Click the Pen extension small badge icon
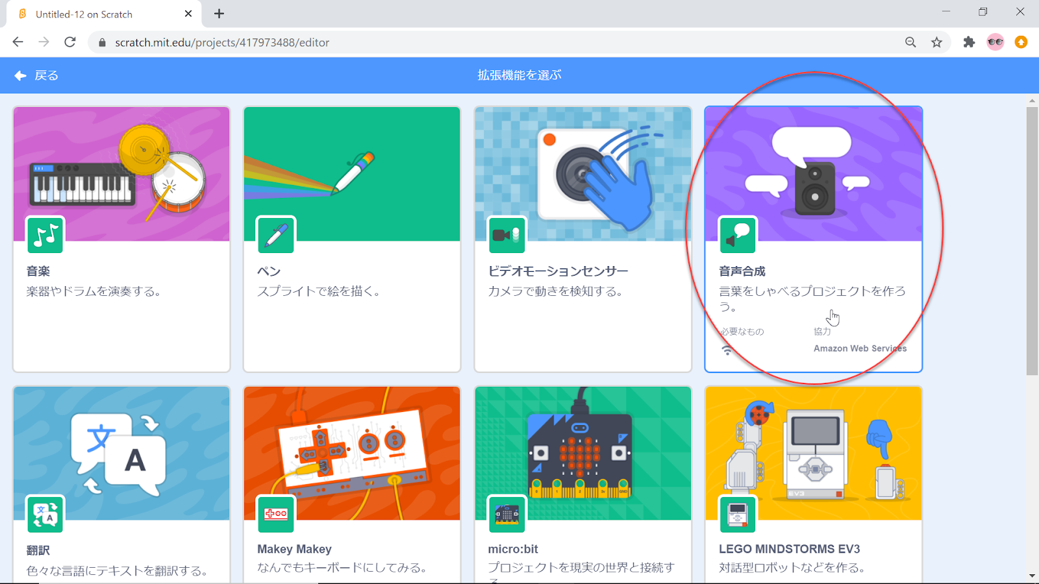1039x584 pixels. tap(276, 235)
